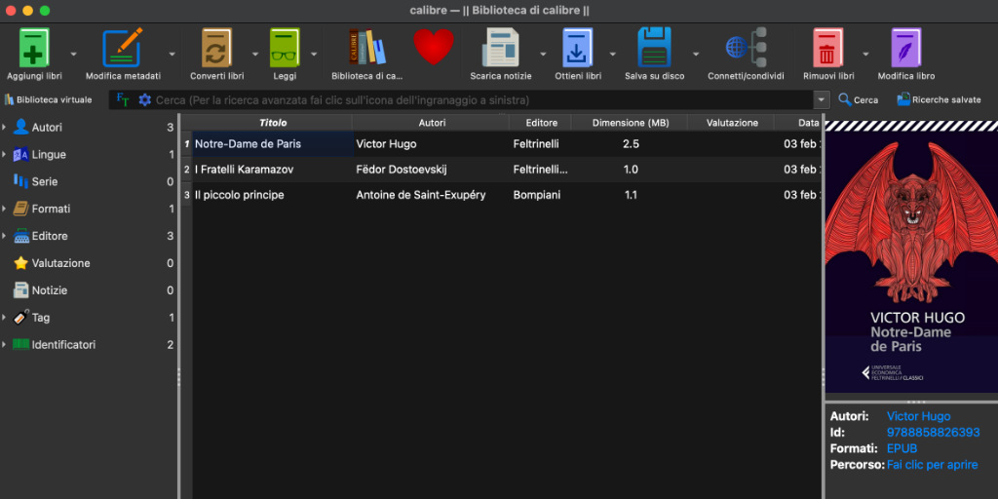998x499 pixels.
Task: Expand the Autori category arrow
Action: pyautogui.click(x=4, y=128)
